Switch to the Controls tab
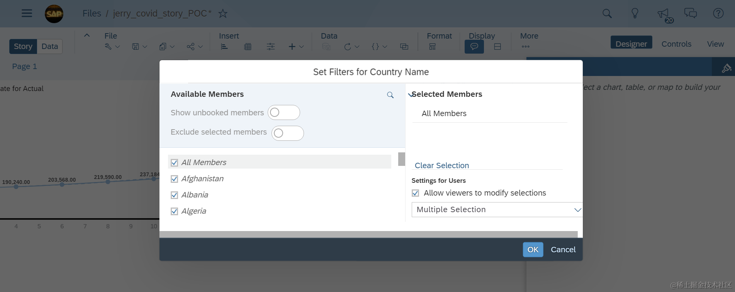 coord(676,44)
